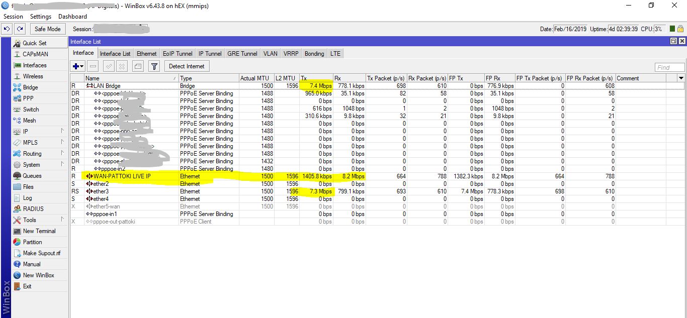The width and height of the screenshot is (687, 318).
Task: Open the Session menu
Action: coord(13,16)
